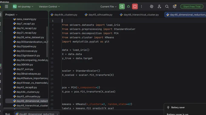Open day45_silhouette.py in project tree

click(28, 96)
